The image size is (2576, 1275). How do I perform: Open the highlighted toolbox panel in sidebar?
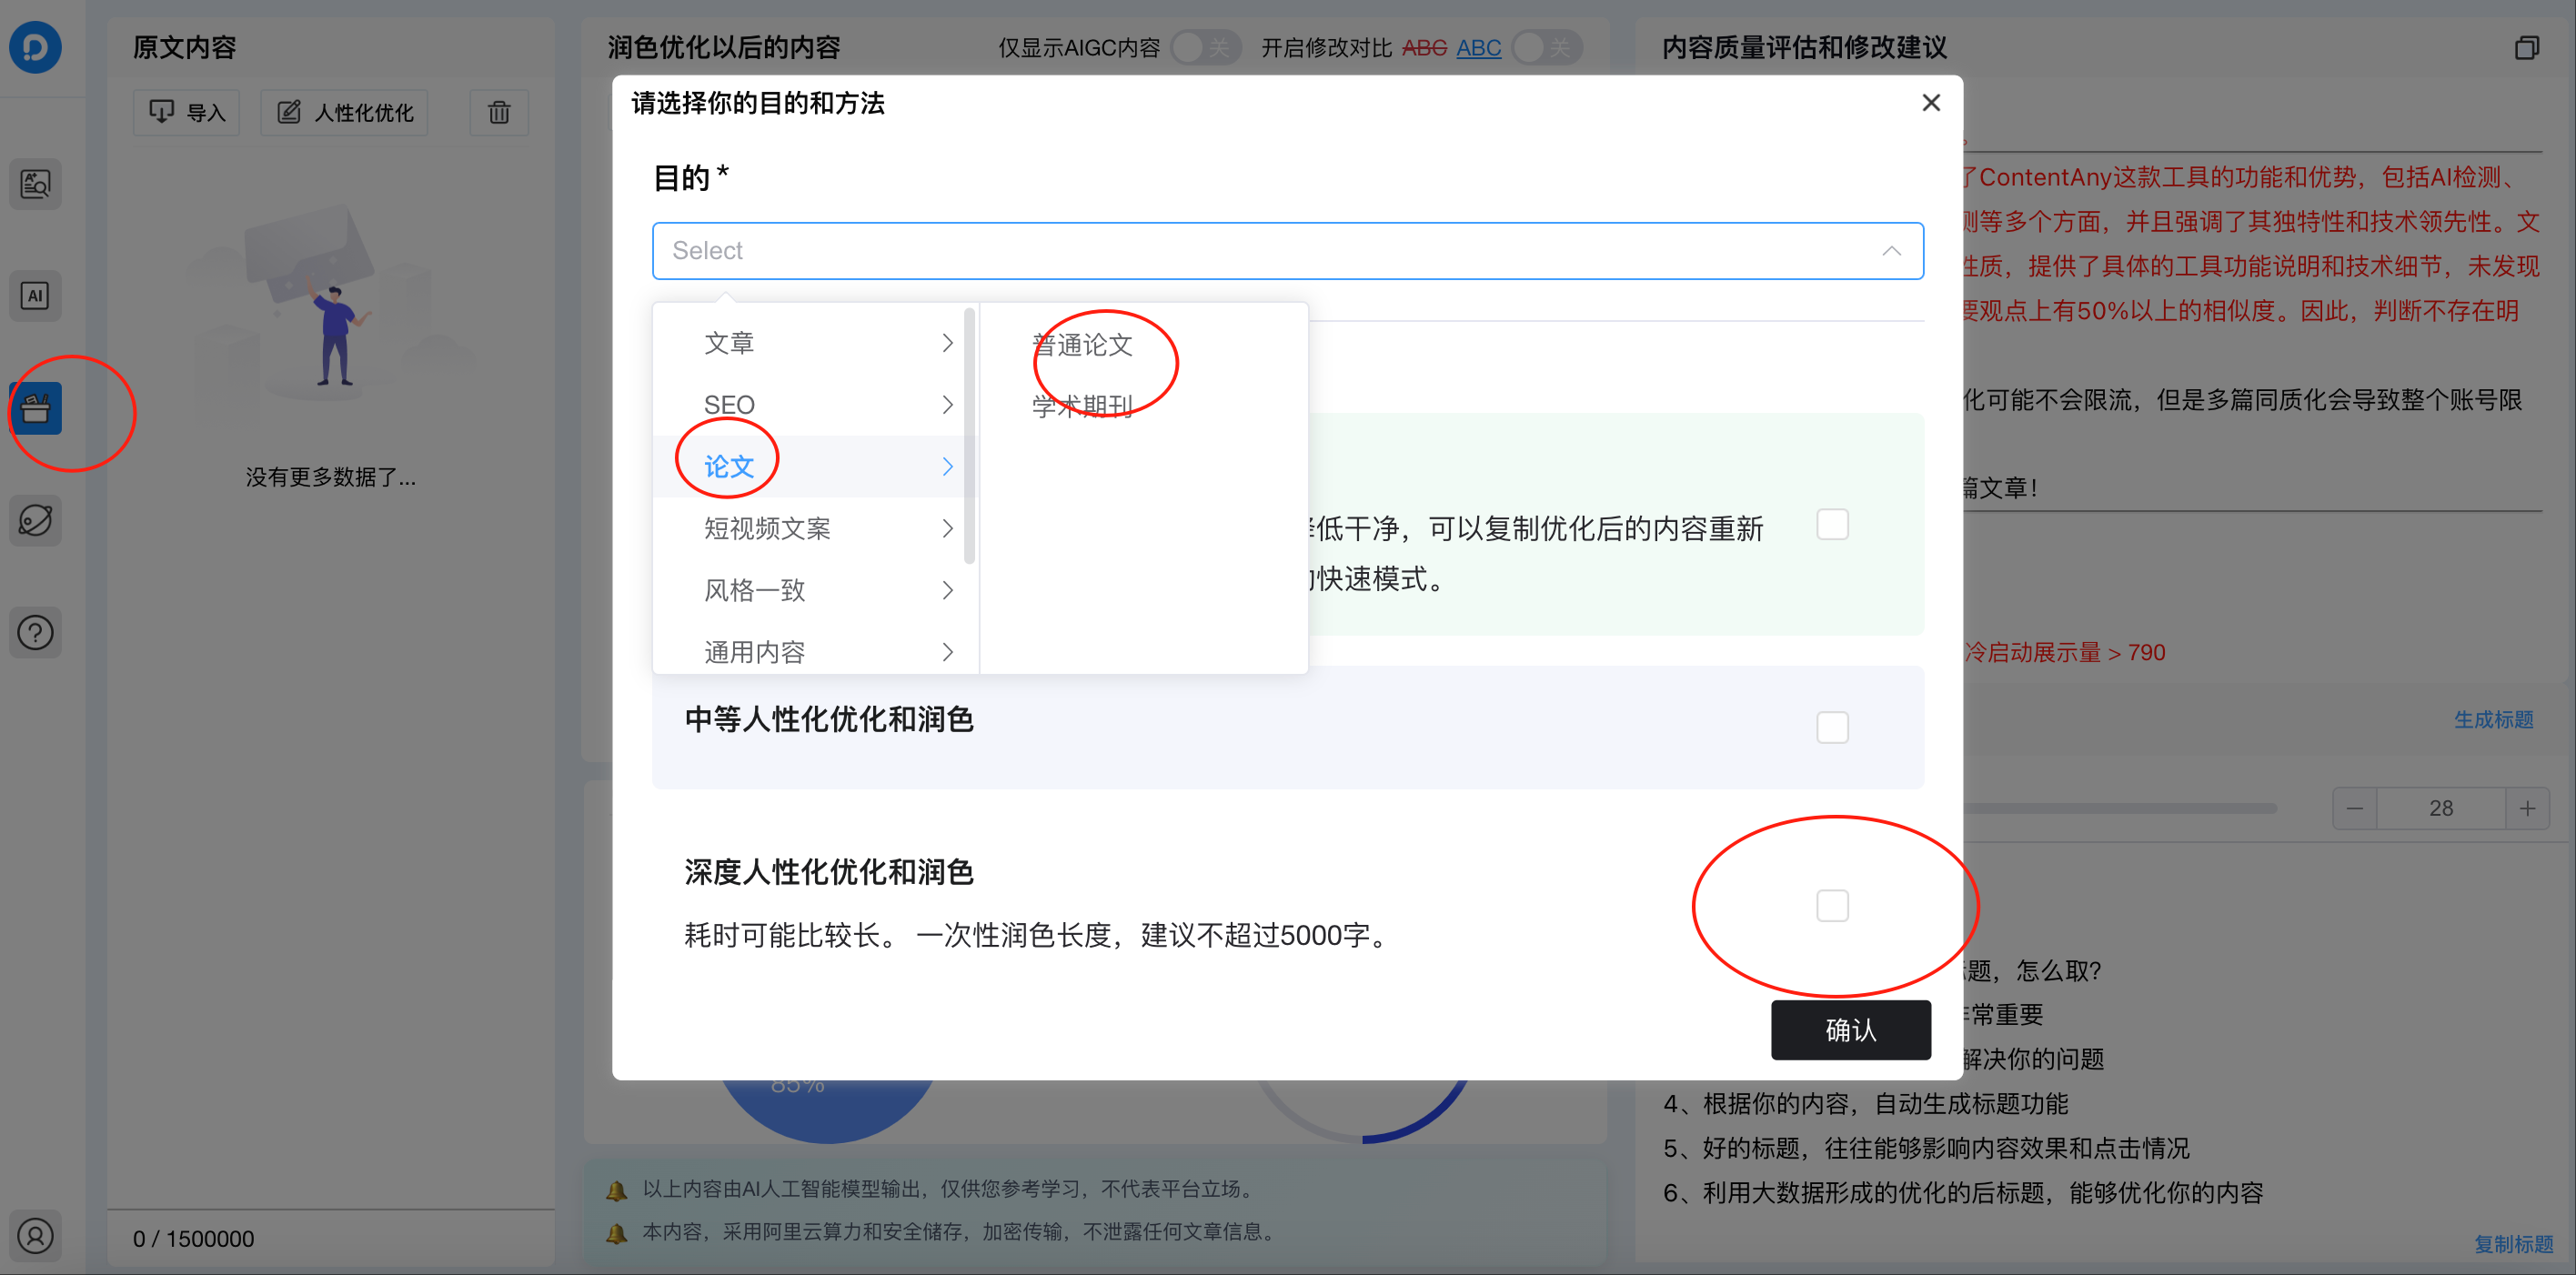35,407
